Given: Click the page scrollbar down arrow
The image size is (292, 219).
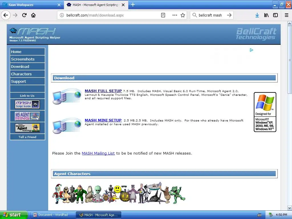Looking at the screenshot, I should pyautogui.click(x=290, y=208).
